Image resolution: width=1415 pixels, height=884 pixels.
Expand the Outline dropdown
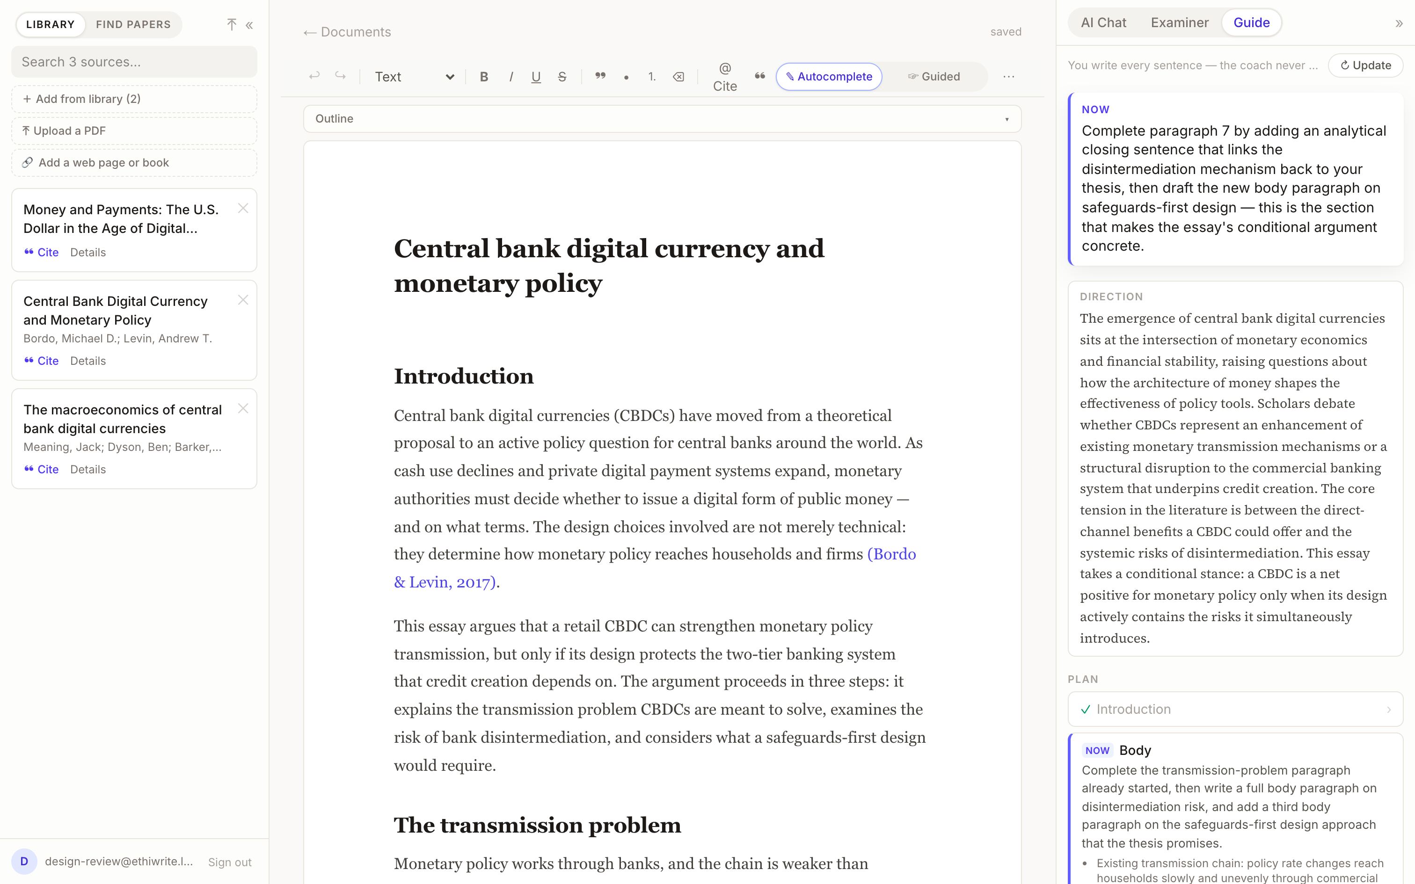(663, 119)
